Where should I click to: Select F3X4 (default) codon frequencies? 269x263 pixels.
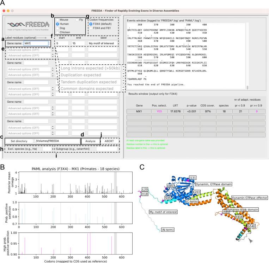(91, 24)
